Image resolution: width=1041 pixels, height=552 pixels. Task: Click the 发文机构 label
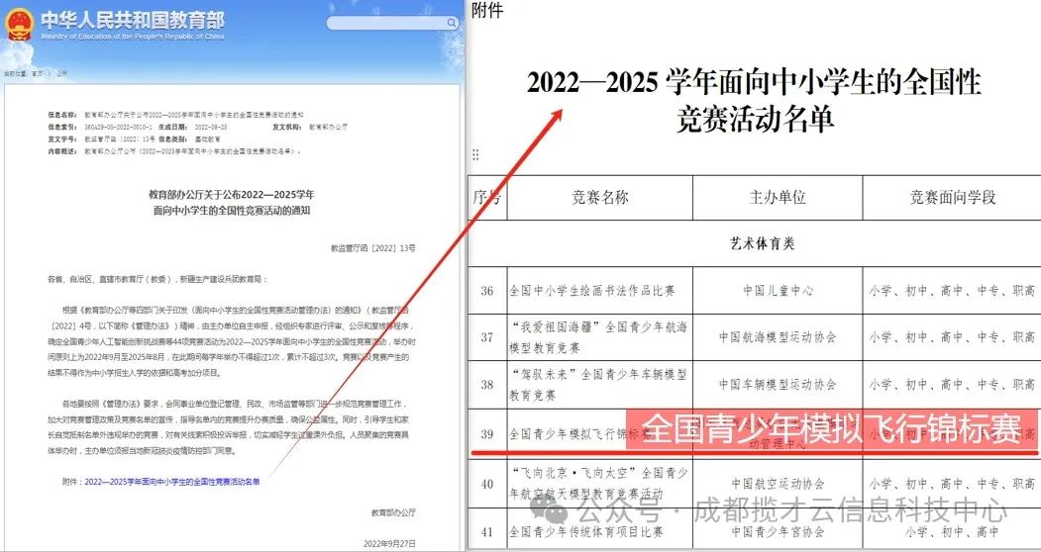(x=287, y=127)
